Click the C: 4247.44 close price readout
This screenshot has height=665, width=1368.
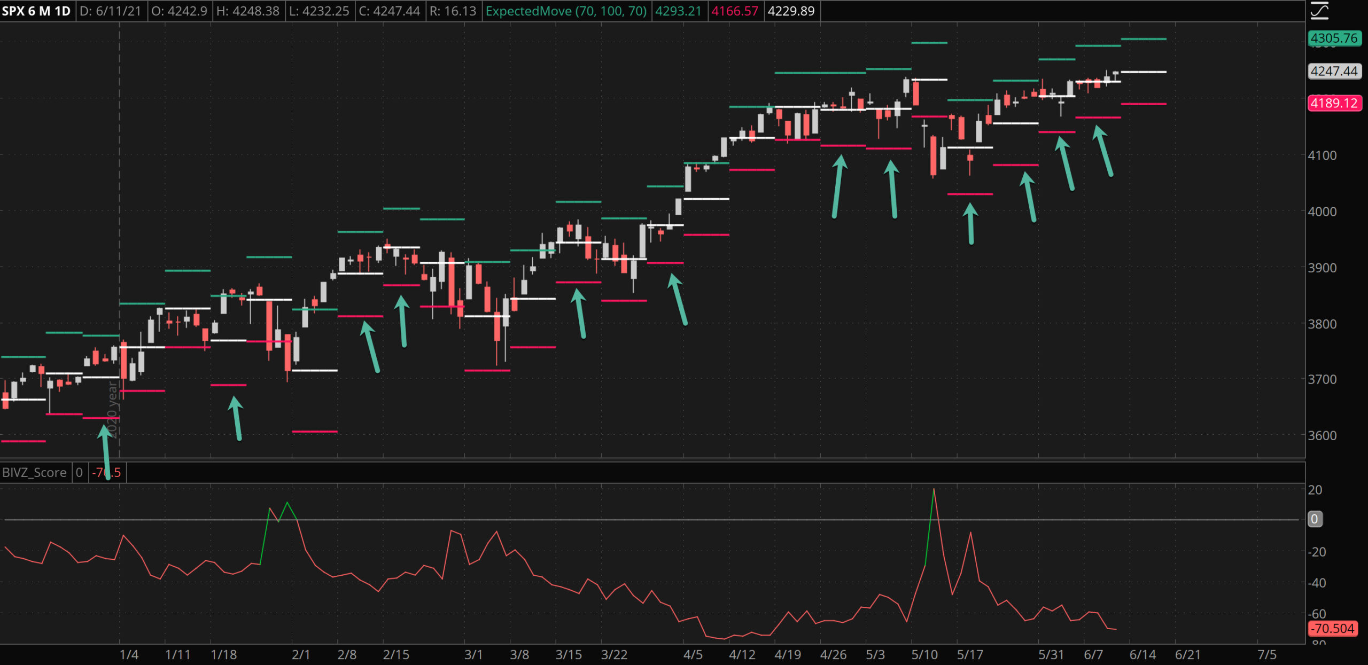(x=390, y=11)
